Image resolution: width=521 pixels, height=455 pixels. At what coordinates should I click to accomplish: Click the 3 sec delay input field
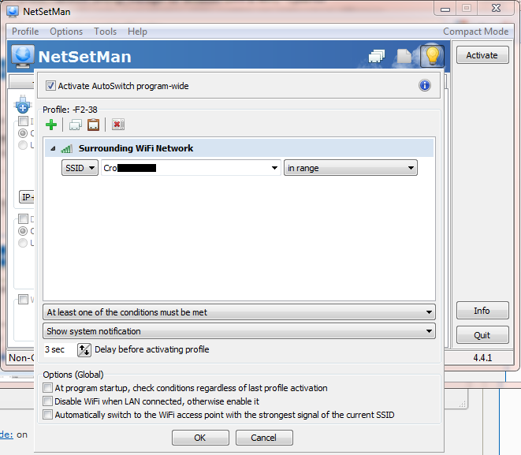(60, 349)
